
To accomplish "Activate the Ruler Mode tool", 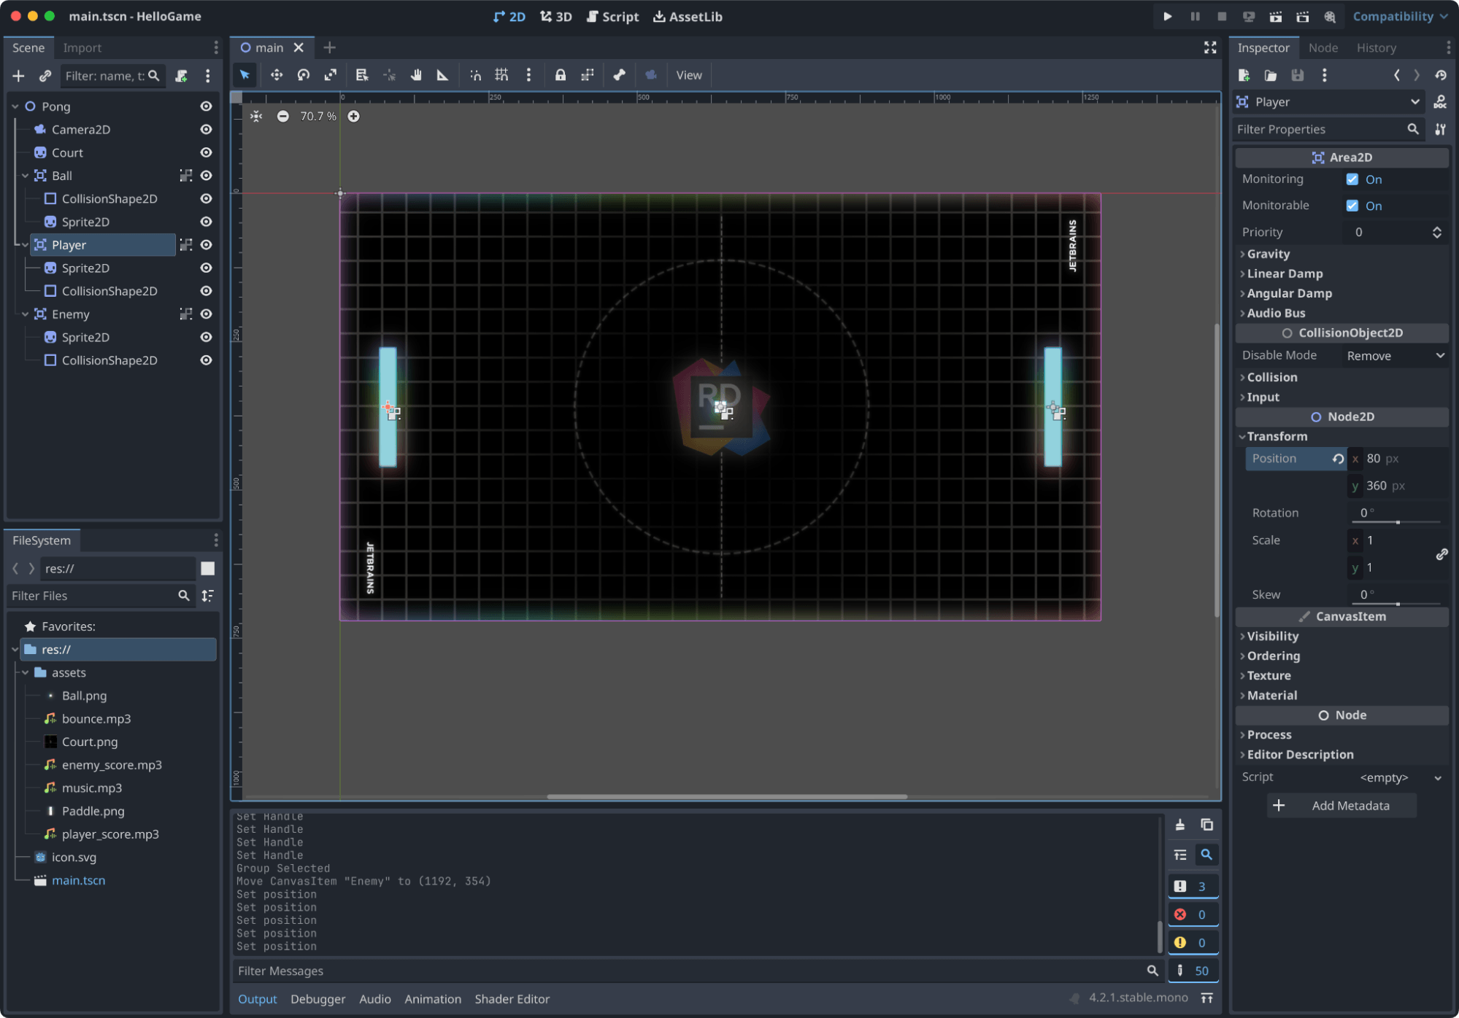I will coord(442,75).
